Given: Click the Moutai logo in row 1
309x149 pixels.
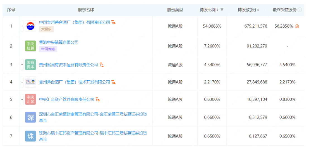Looking at the screenshot, I should (x=30, y=26).
